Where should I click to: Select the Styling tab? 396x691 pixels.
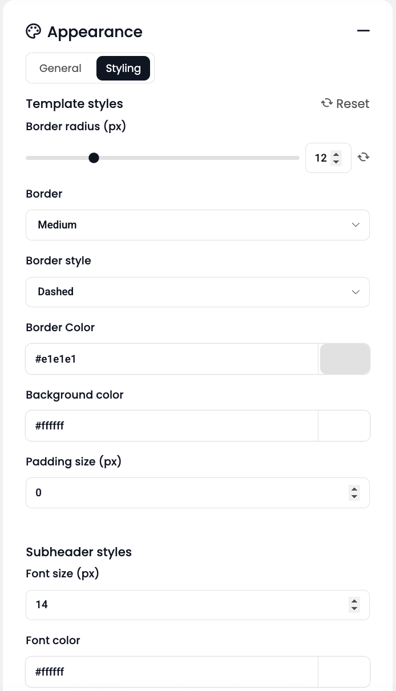coord(123,69)
